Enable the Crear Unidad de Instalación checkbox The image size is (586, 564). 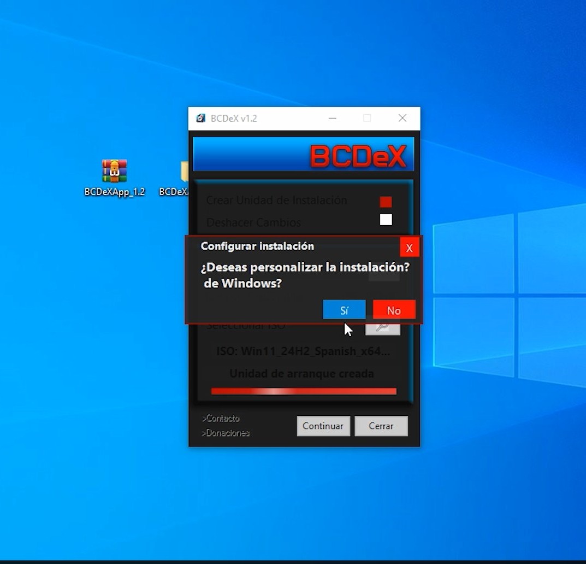pyautogui.click(x=386, y=201)
